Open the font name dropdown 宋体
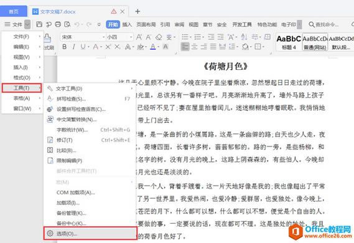 (104, 37)
